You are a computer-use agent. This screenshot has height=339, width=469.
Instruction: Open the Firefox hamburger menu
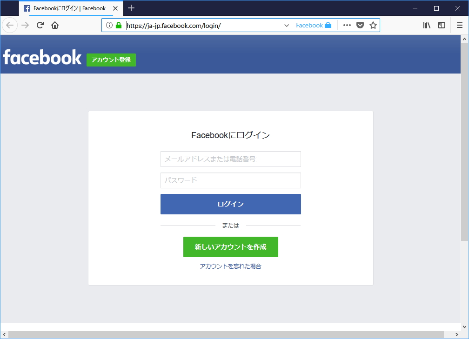point(459,25)
